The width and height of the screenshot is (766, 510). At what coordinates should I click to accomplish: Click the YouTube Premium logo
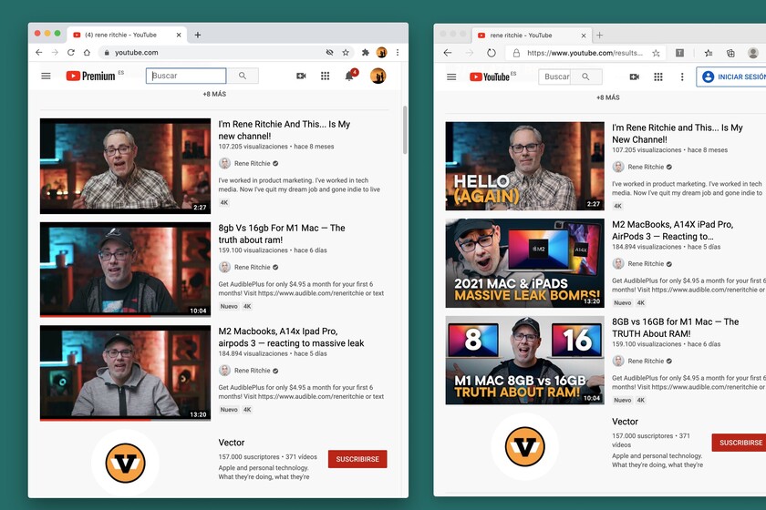pos(91,76)
